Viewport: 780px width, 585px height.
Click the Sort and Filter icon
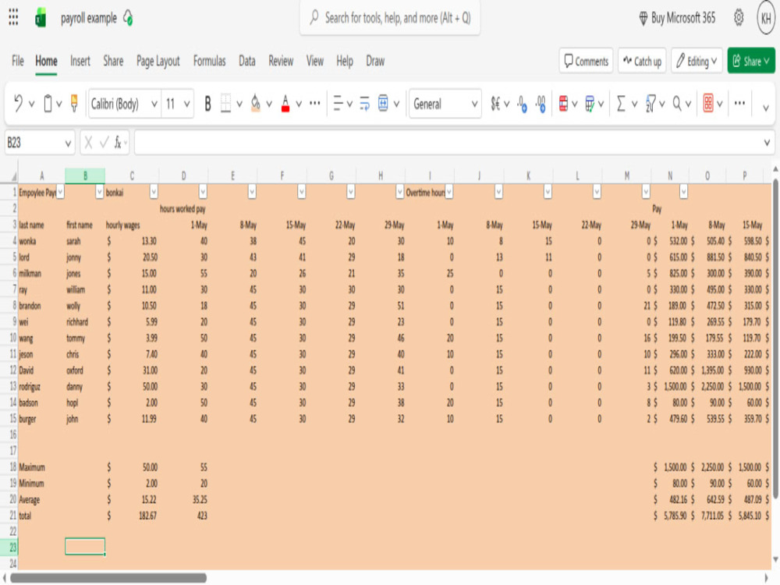pos(651,104)
